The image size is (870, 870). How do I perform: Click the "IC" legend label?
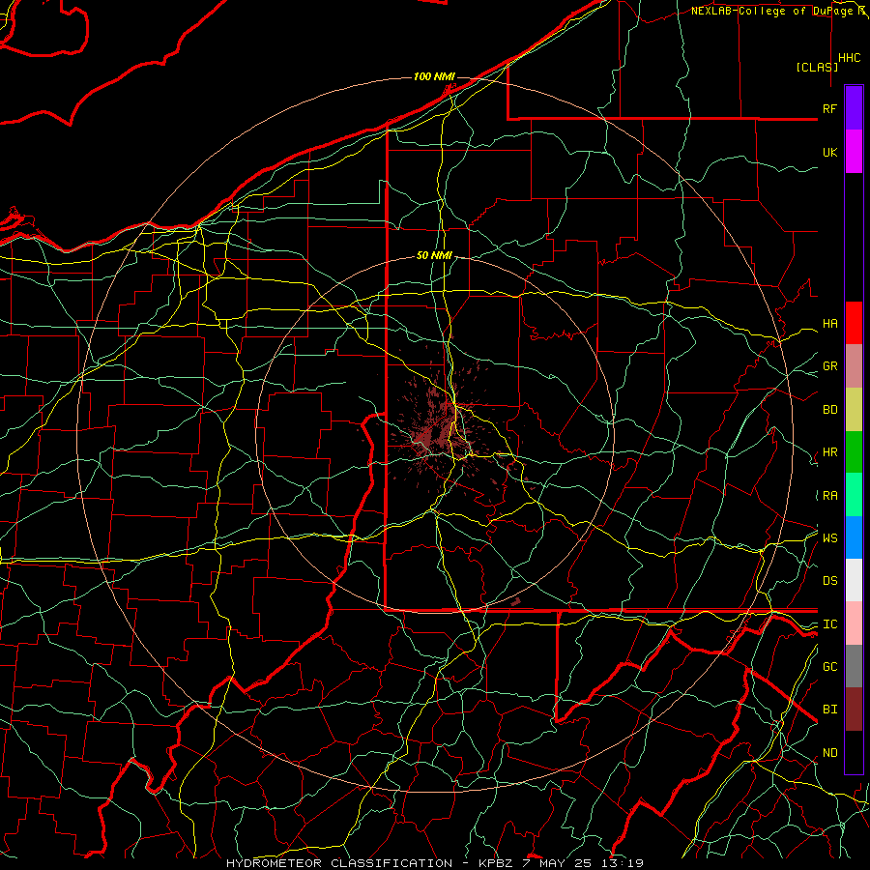point(829,624)
